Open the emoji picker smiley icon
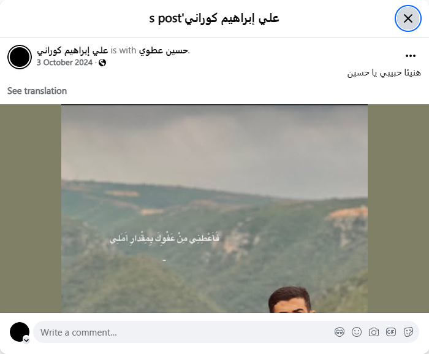Image resolution: width=429 pixels, height=354 pixels. [357, 332]
